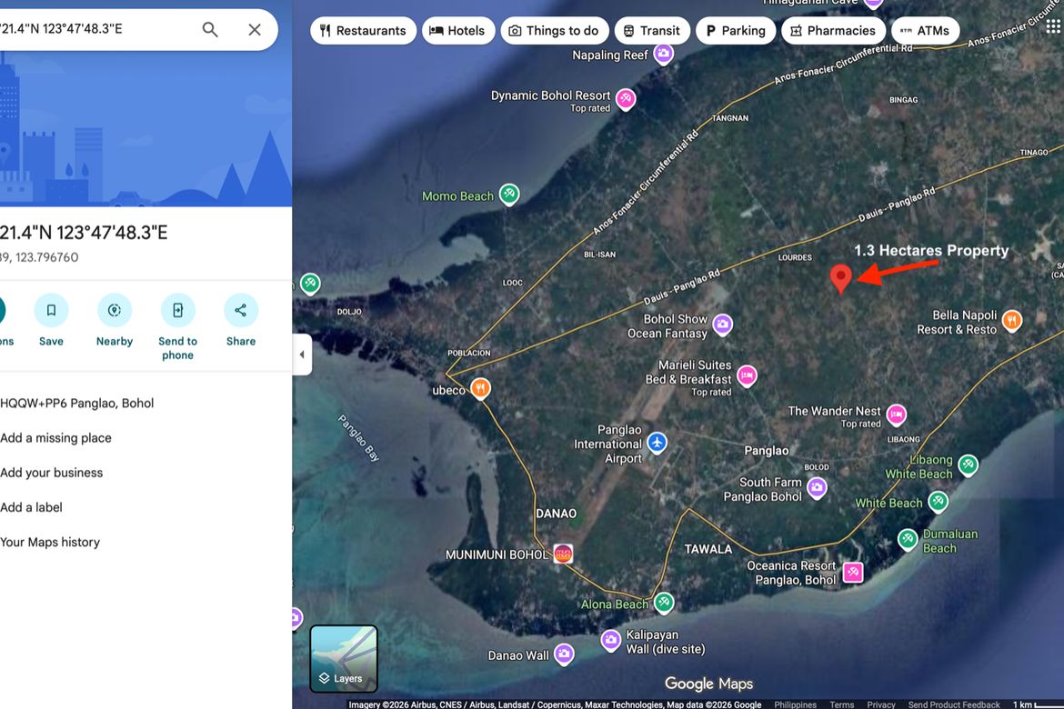Click the green beach marker near Doljo

[310, 283]
